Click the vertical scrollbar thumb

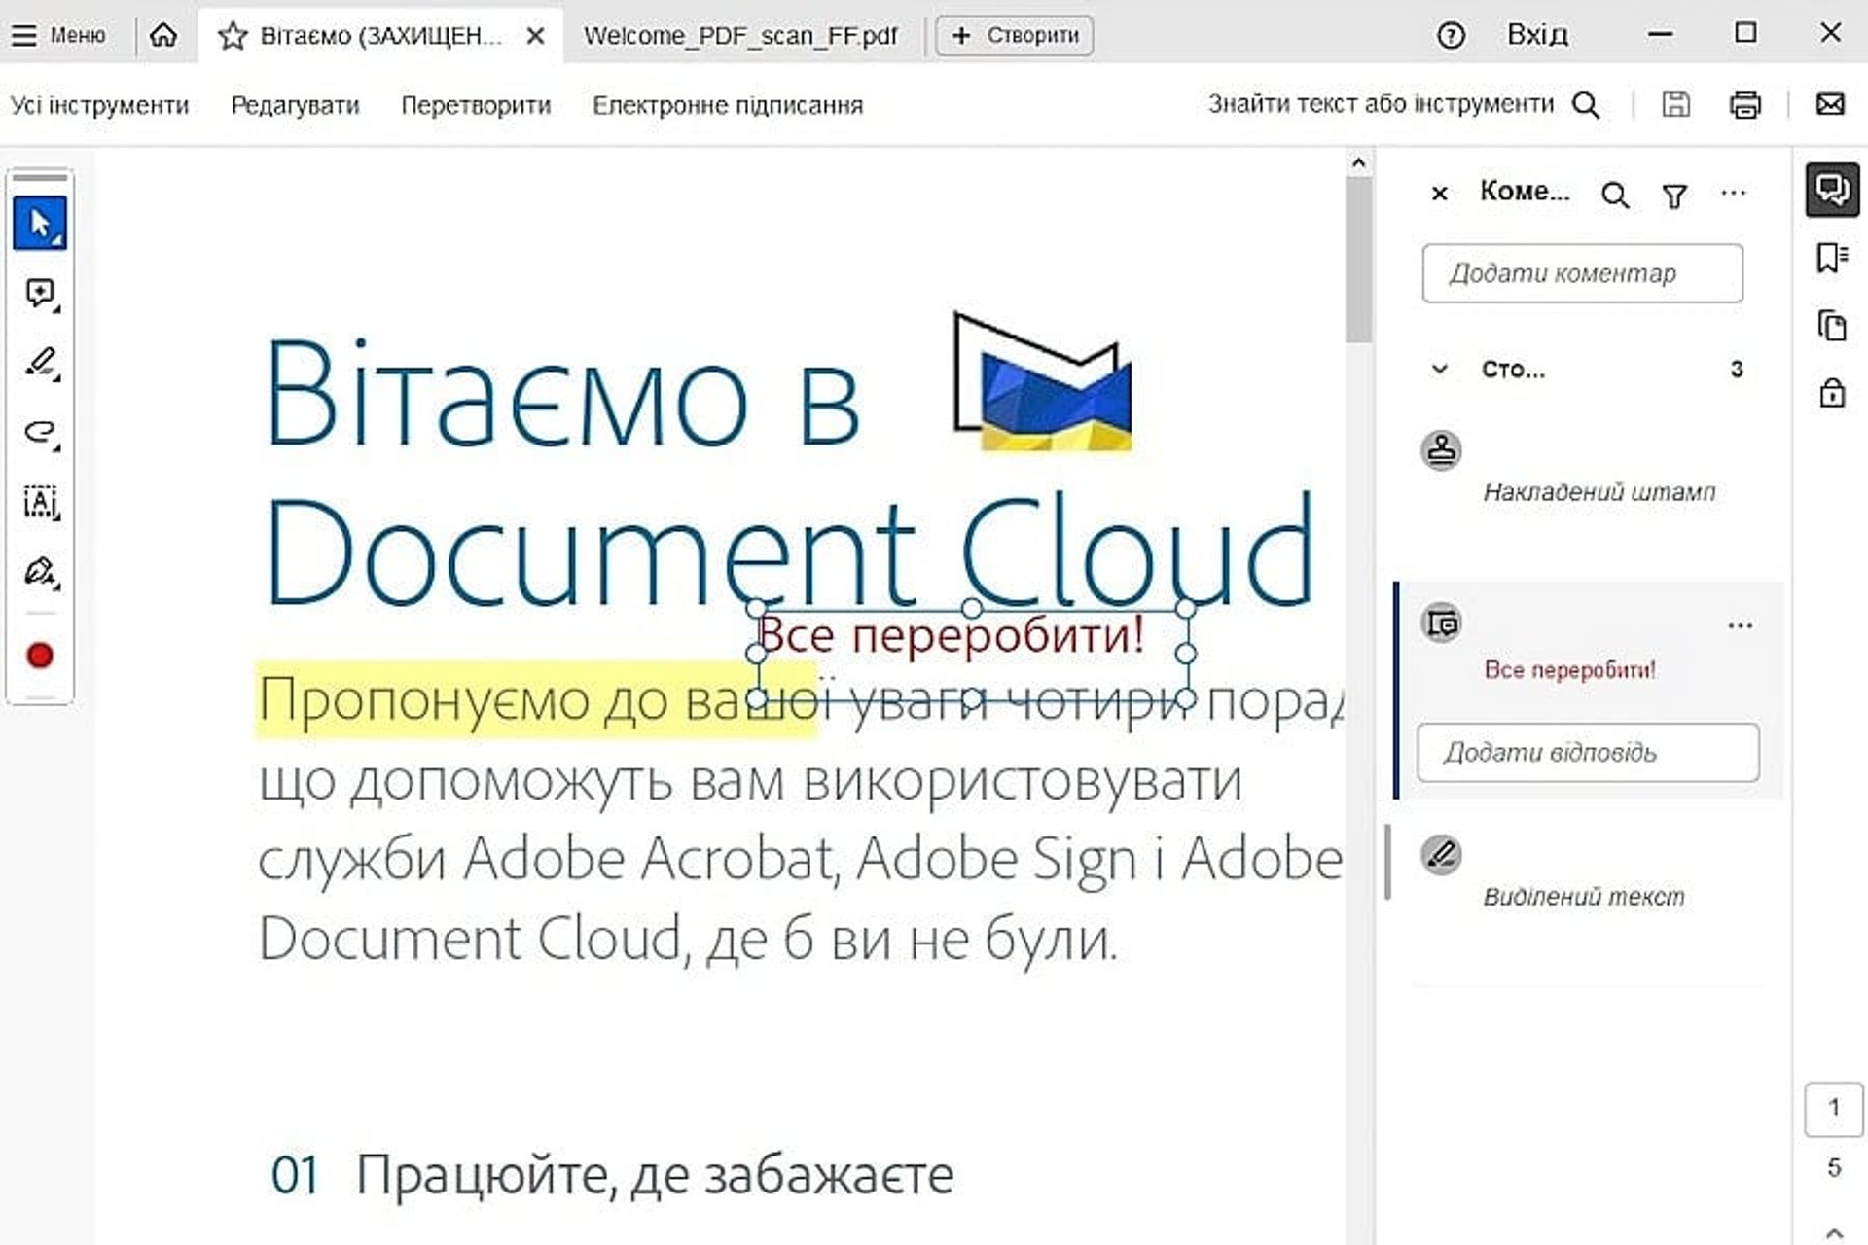(1359, 261)
